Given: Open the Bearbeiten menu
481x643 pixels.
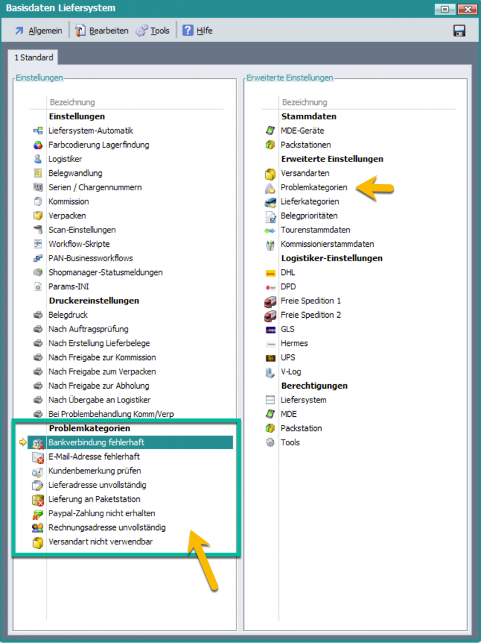Looking at the screenshot, I should [102, 30].
